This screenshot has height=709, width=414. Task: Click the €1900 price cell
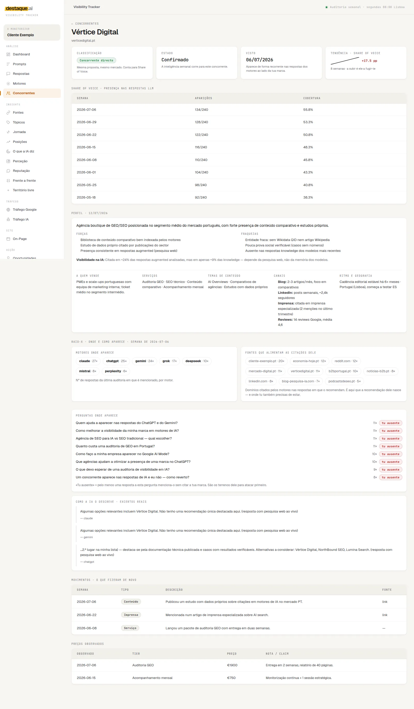232,666
